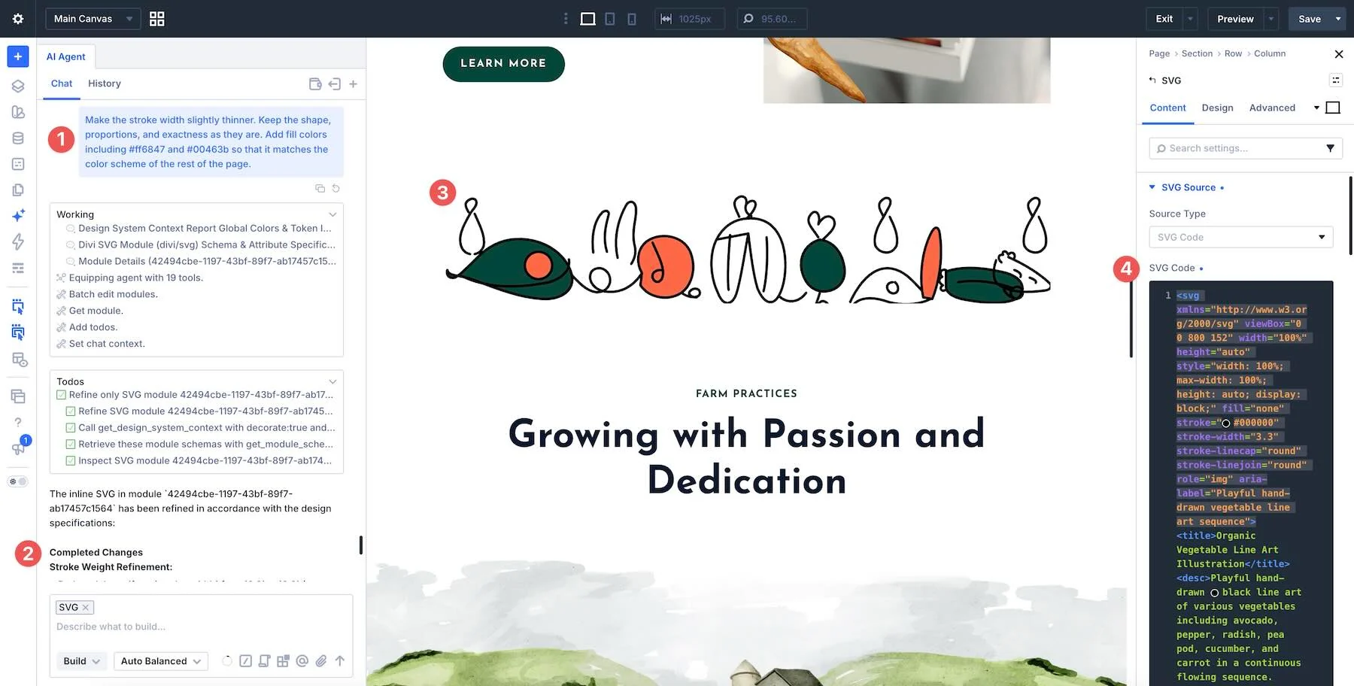Toggle the 'Retrieve these module schemas' todo checkbox

click(x=71, y=445)
